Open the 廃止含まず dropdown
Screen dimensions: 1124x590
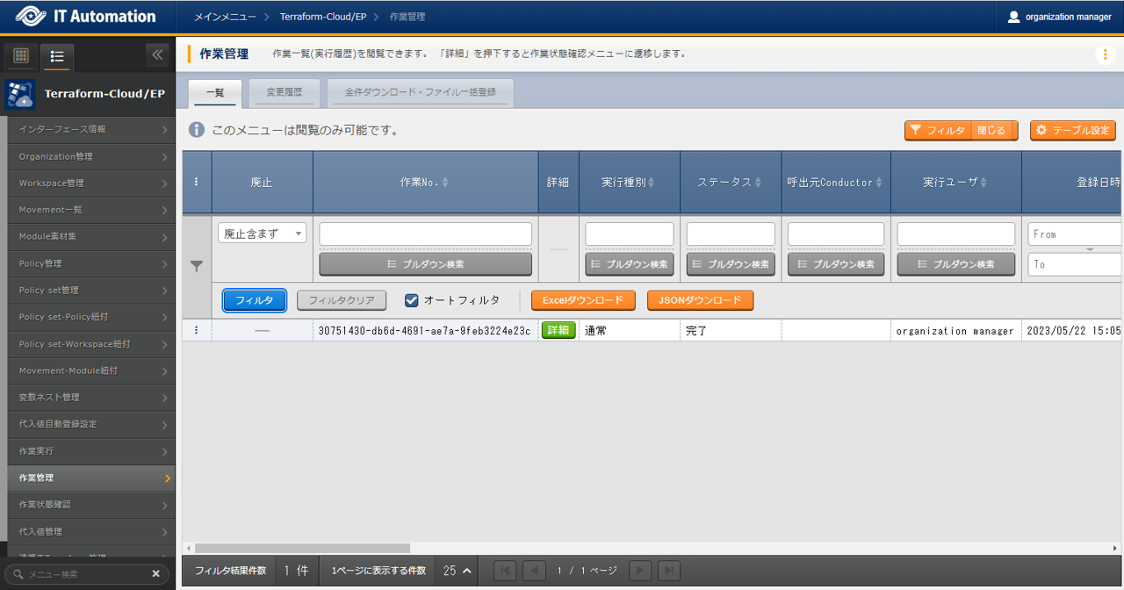tap(262, 234)
